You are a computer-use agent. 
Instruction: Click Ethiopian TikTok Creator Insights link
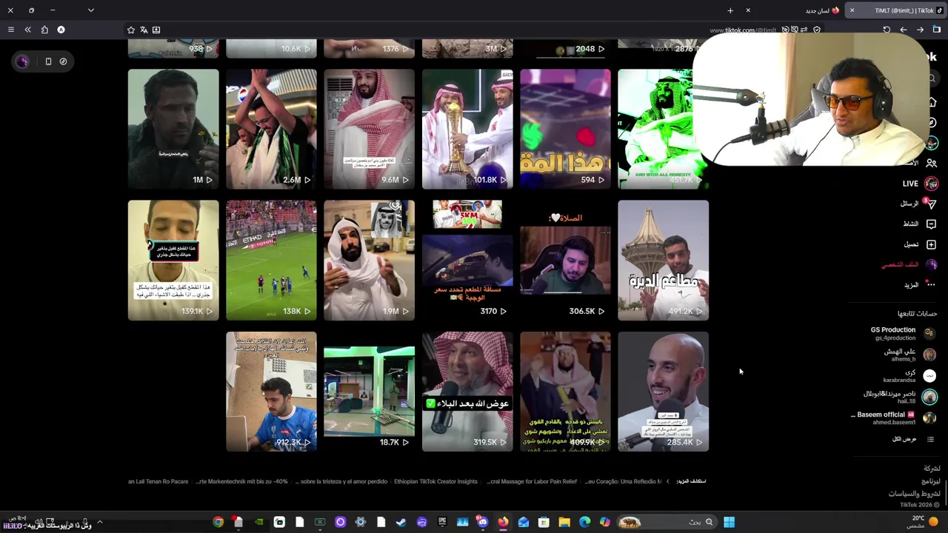(435, 481)
